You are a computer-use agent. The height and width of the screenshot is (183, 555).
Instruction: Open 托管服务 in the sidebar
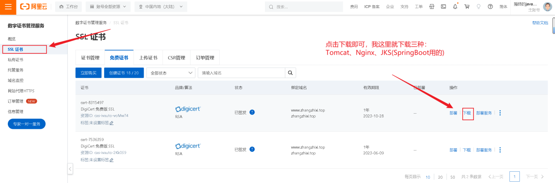[x=16, y=70]
